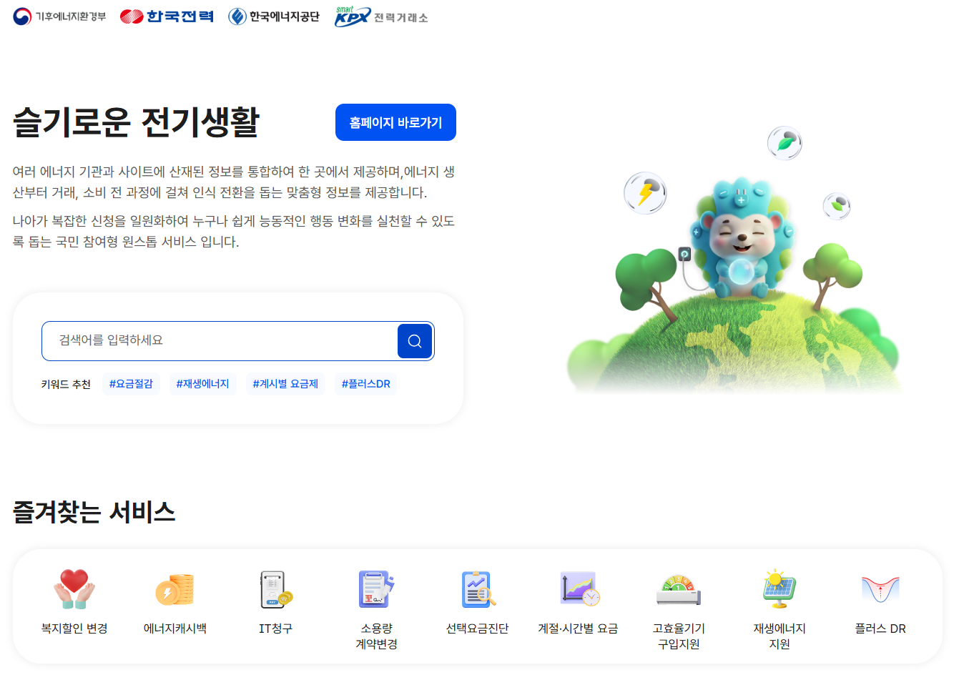Choose the #플러스DR keyword tag
Viewport: 954px width, 675px height.
tap(365, 384)
